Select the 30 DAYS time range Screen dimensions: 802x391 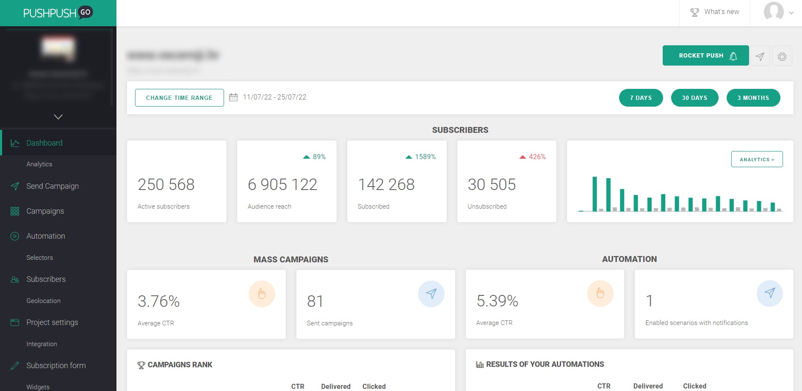pos(694,98)
